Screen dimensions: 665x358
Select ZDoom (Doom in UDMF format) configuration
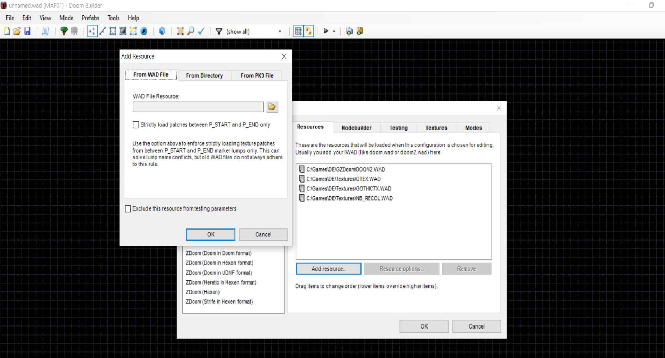point(219,273)
